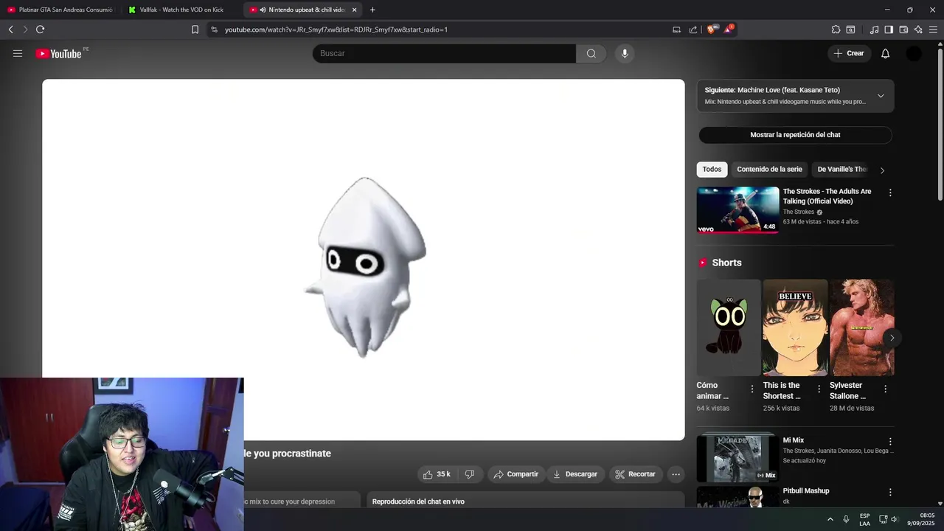Show hidden system tray icons
Screen dimensions: 944x531
pyautogui.click(x=830, y=519)
